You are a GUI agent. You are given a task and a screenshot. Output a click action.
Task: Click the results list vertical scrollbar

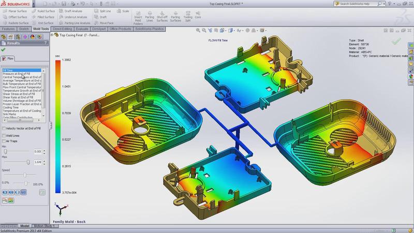tap(43, 93)
